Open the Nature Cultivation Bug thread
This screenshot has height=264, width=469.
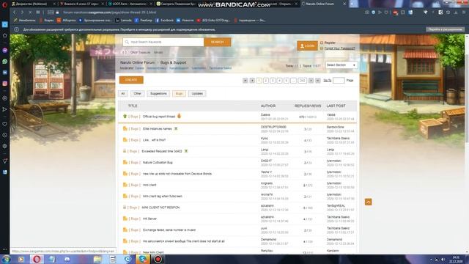[x=158, y=163]
